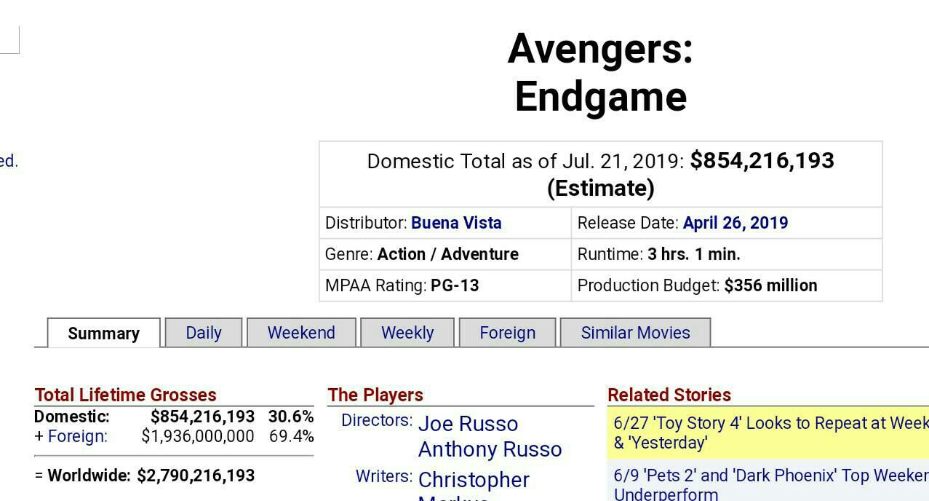Select the Weekly tab
Viewport: 929px width, 501px height.
pos(407,333)
